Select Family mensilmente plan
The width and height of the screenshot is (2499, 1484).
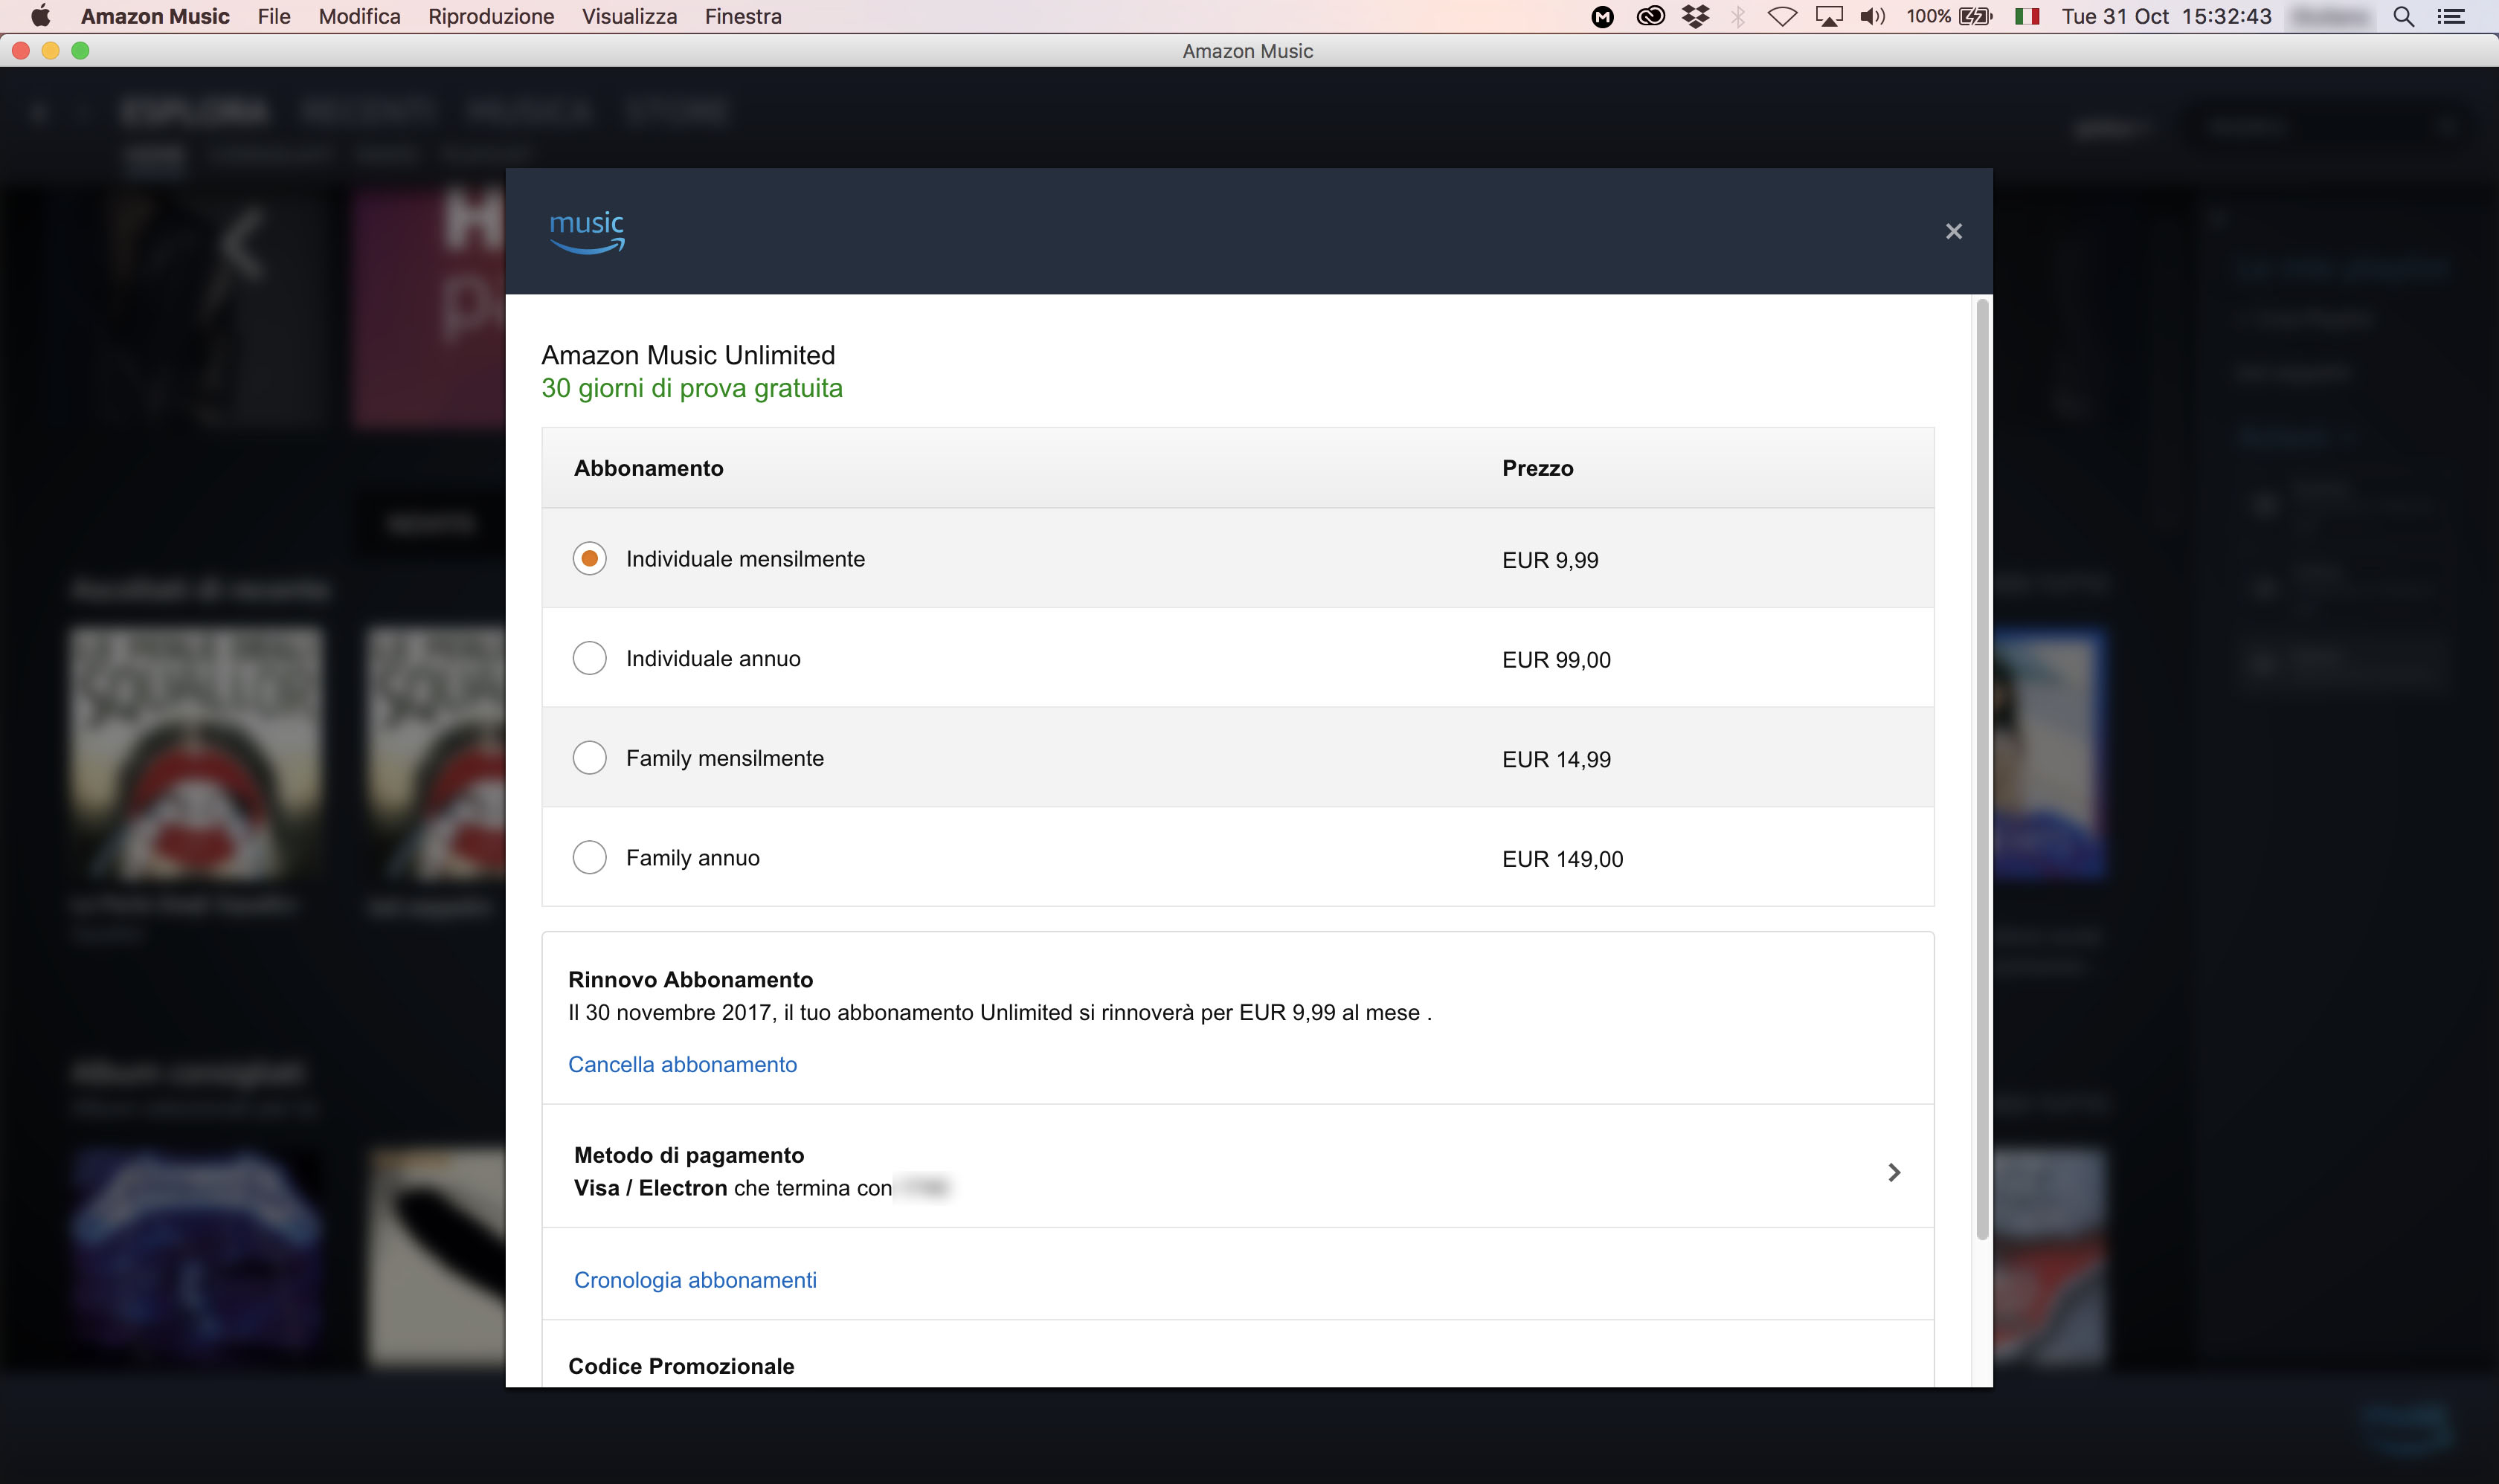click(589, 758)
